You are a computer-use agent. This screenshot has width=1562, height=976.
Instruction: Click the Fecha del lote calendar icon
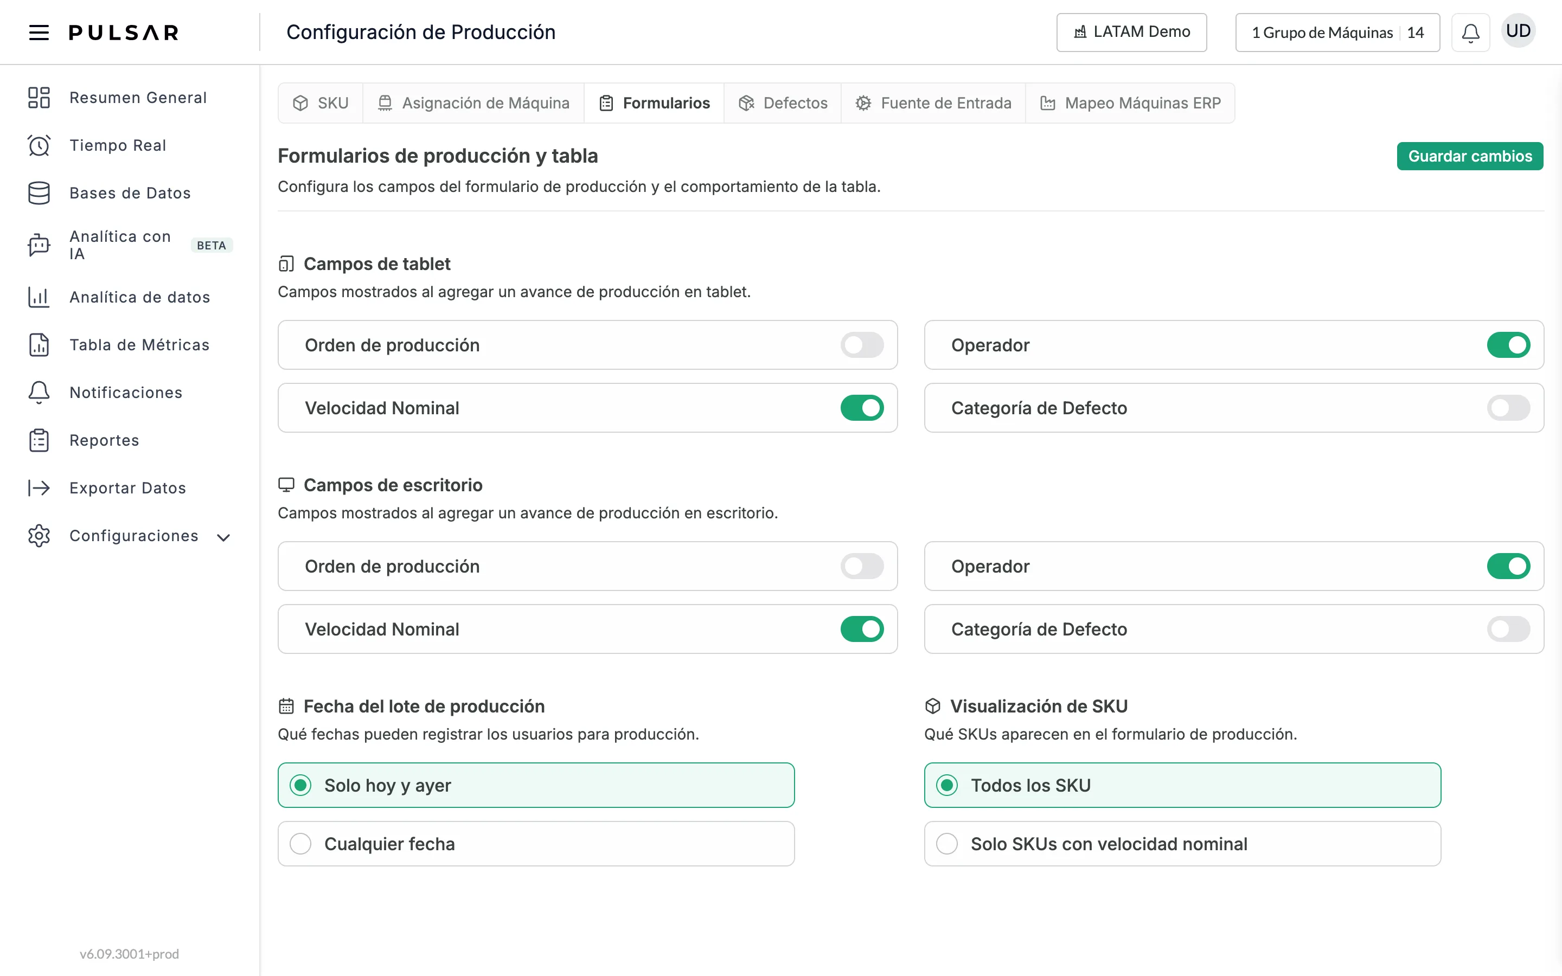click(x=286, y=706)
